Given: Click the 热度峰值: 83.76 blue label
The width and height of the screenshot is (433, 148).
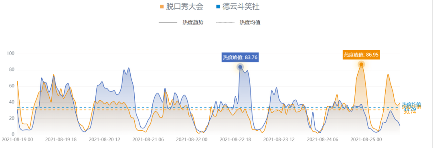Looking at the screenshot, I should click(240, 57).
